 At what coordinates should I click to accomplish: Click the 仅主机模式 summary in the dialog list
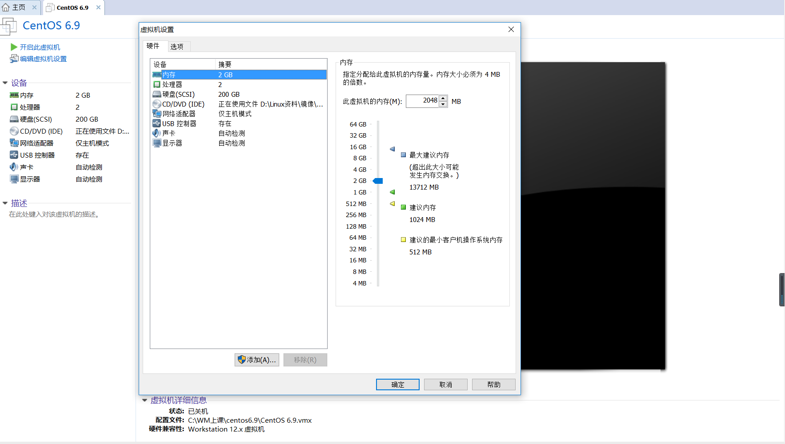click(x=235, y=114)
